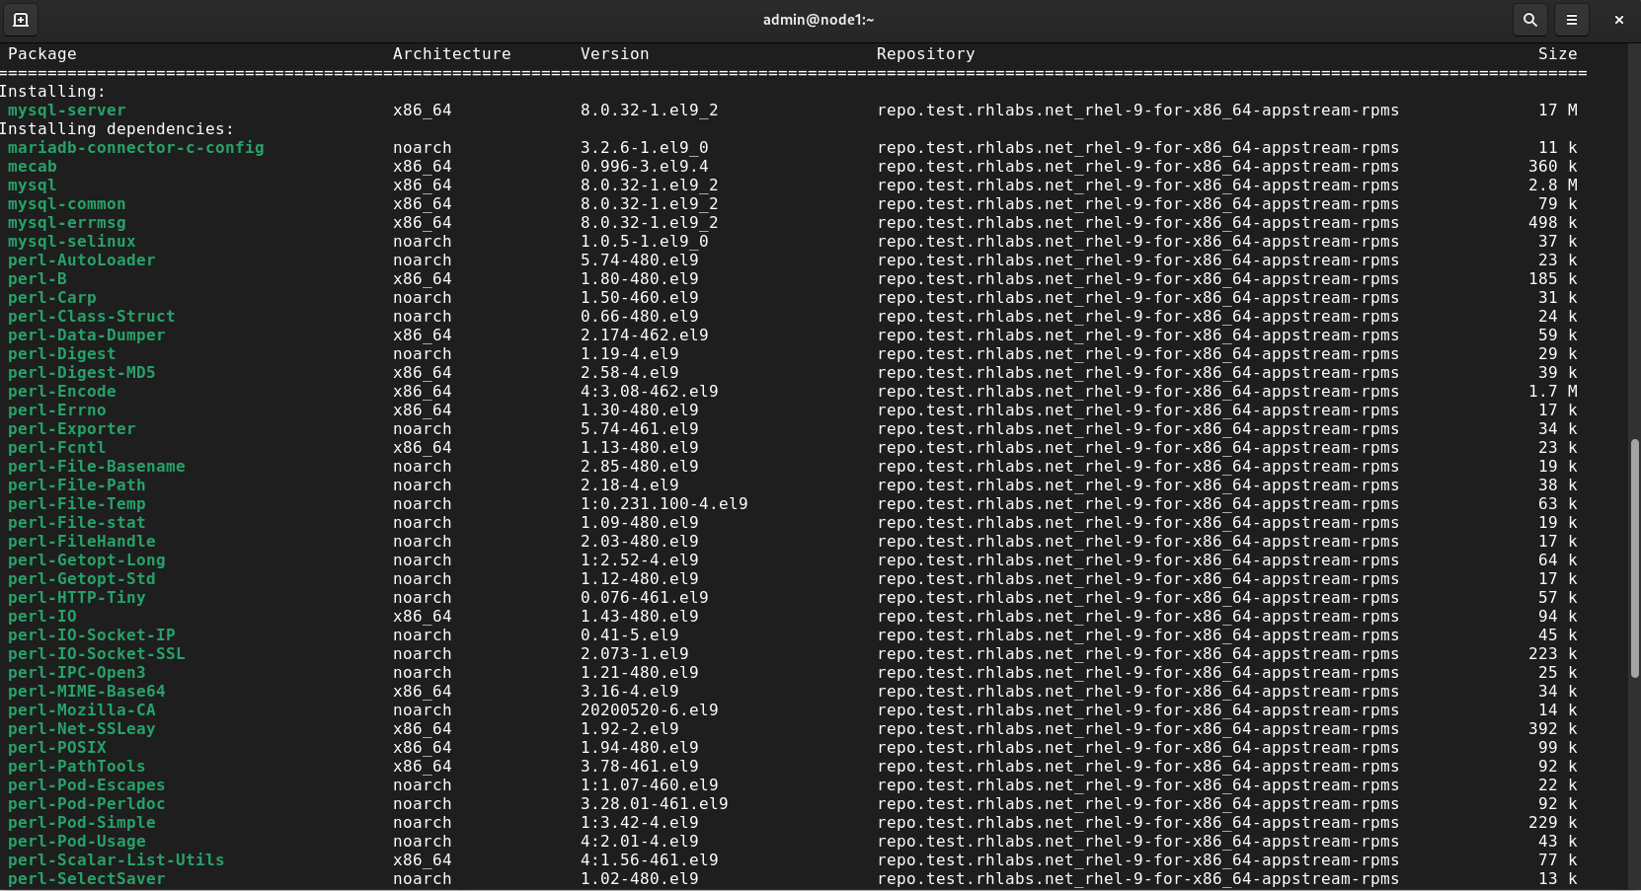Screen dimensions: 1641x891
Task: Click the perl-Pod-Simple package name
Action: 82,823
